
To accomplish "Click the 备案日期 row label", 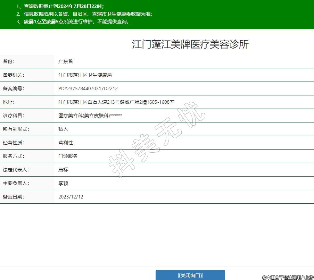I will (x=13, y=197).
